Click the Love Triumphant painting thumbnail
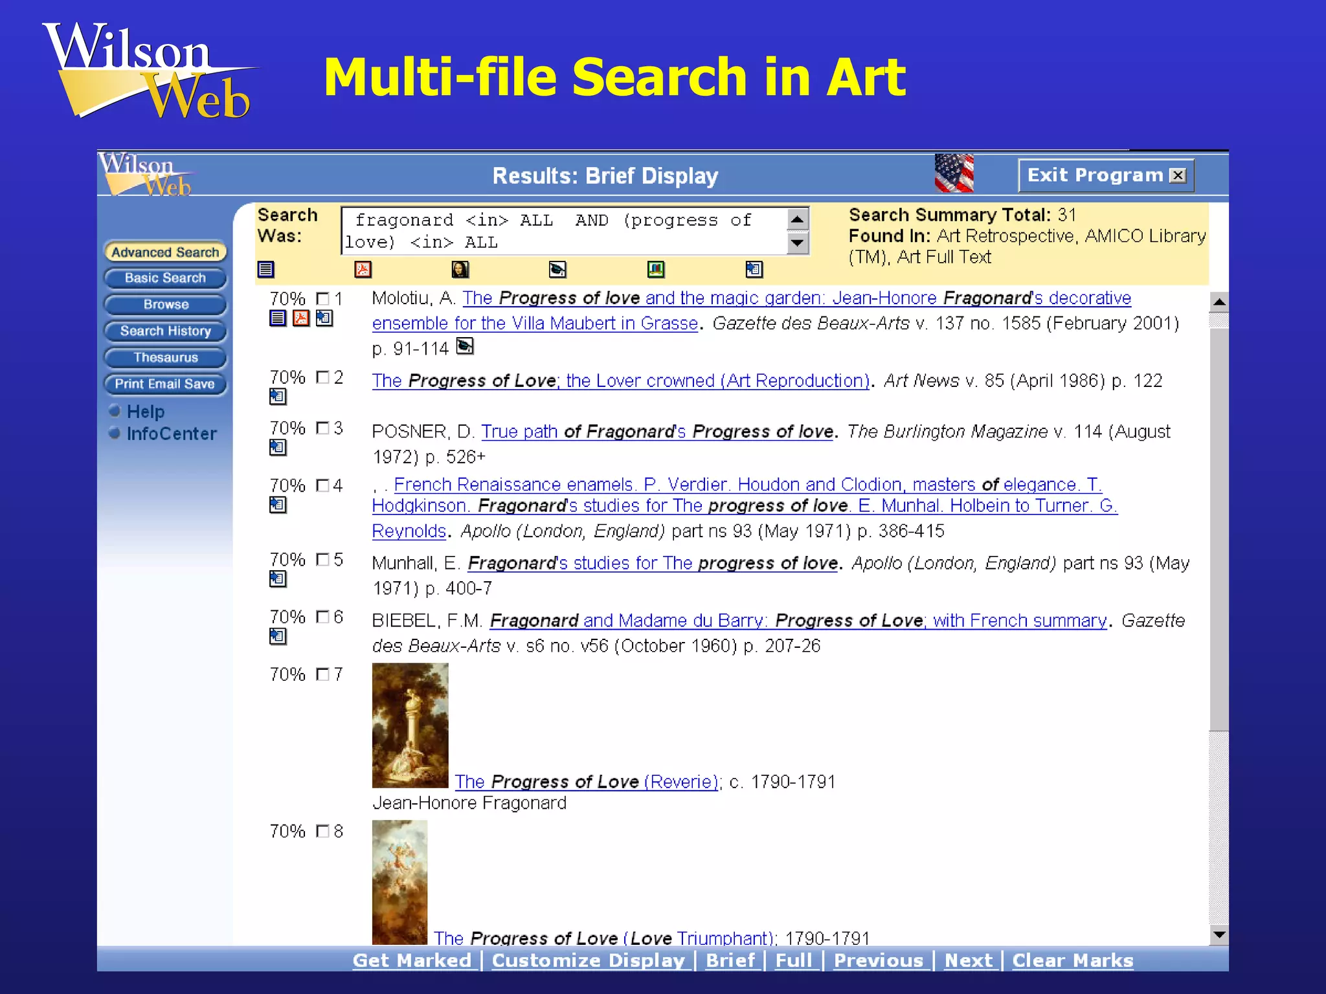 click(399, 883)
